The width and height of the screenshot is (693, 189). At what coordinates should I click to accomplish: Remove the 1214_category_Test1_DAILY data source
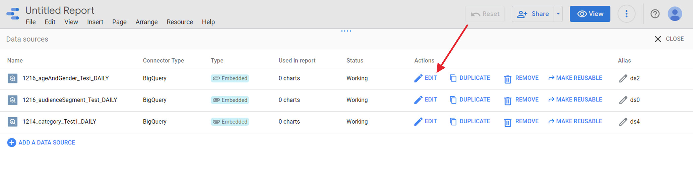521,122
